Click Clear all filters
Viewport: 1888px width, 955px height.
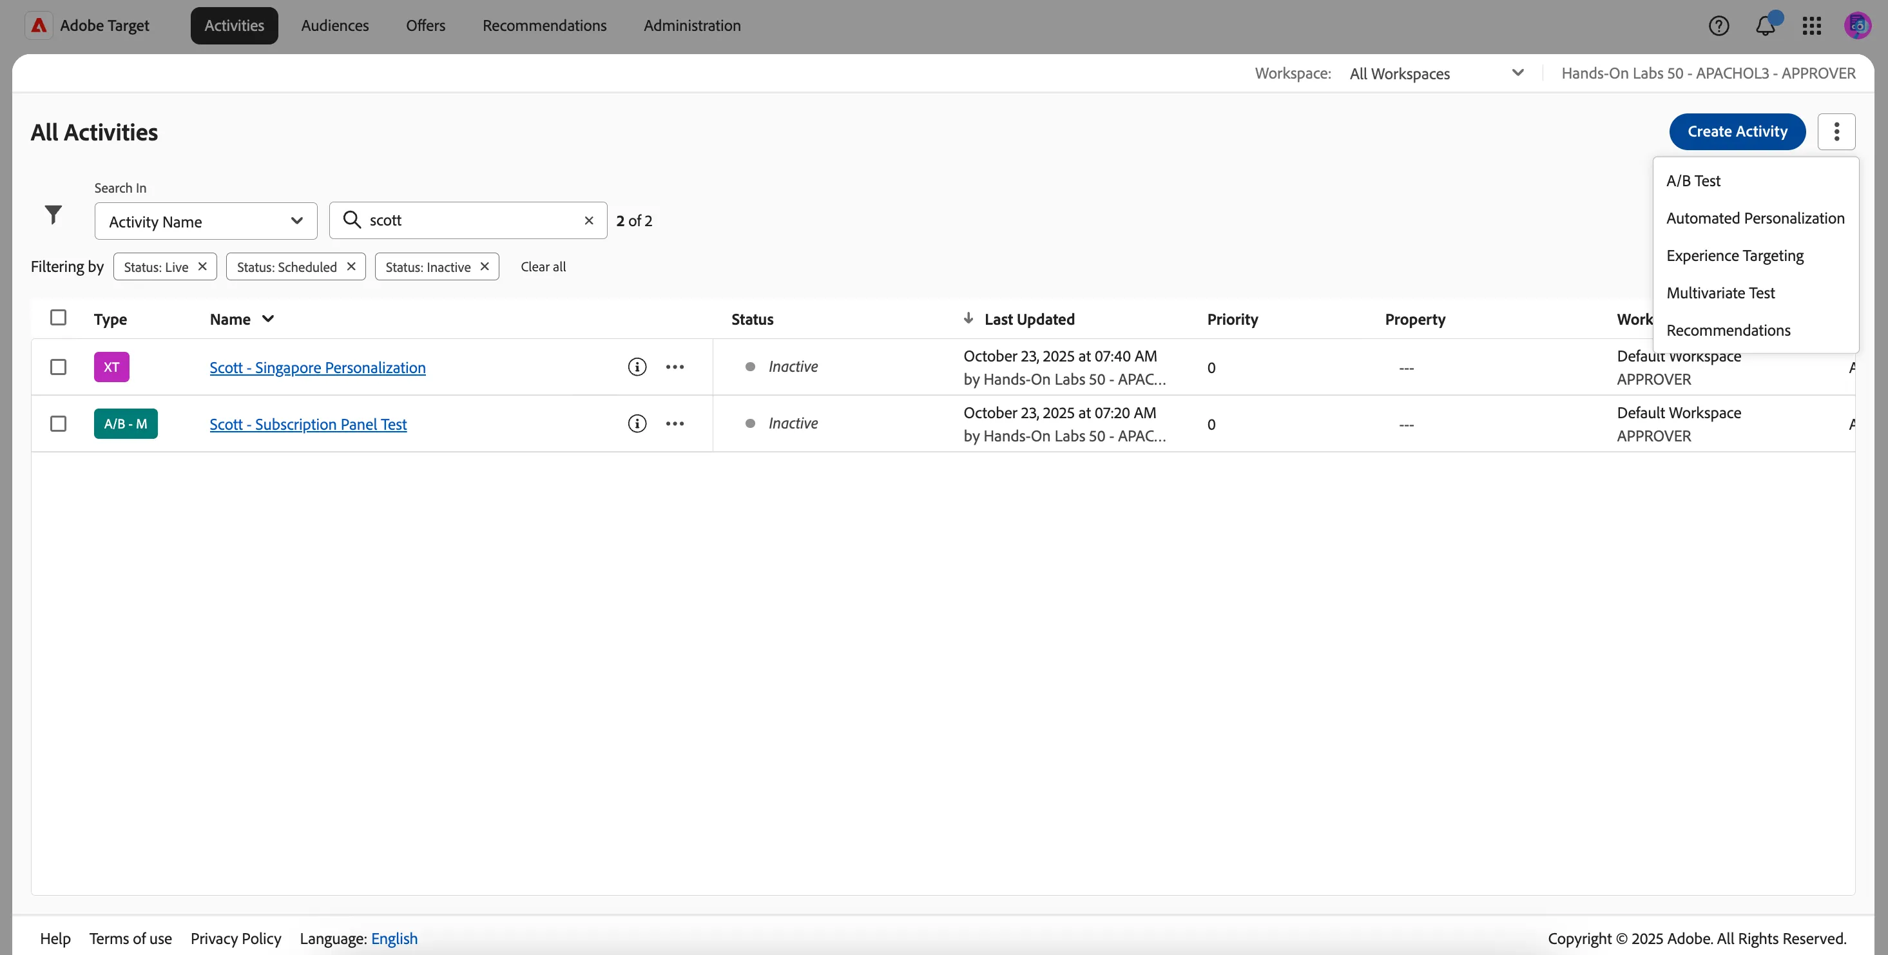(x=543, y=267)
